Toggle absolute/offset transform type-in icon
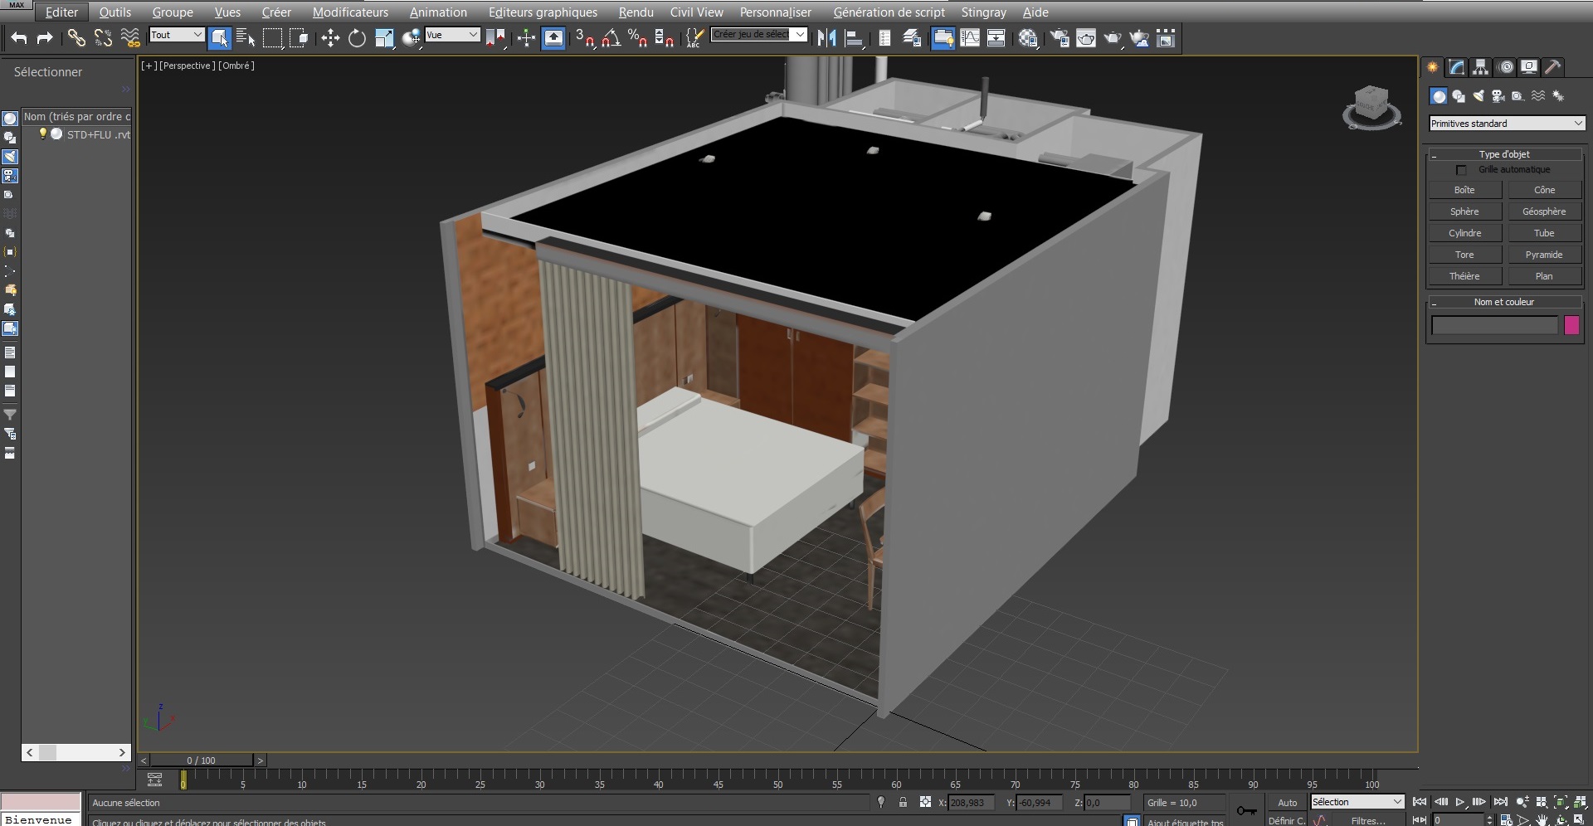This screenshot has height=826, width=1593. coord(925,802)
